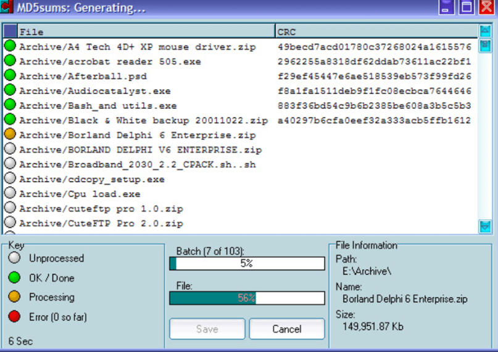498x352 pixels.
Task: Click the orange processing icon for Borland Delphi 6
Action: pyautogui.click(x=10, y=134)
